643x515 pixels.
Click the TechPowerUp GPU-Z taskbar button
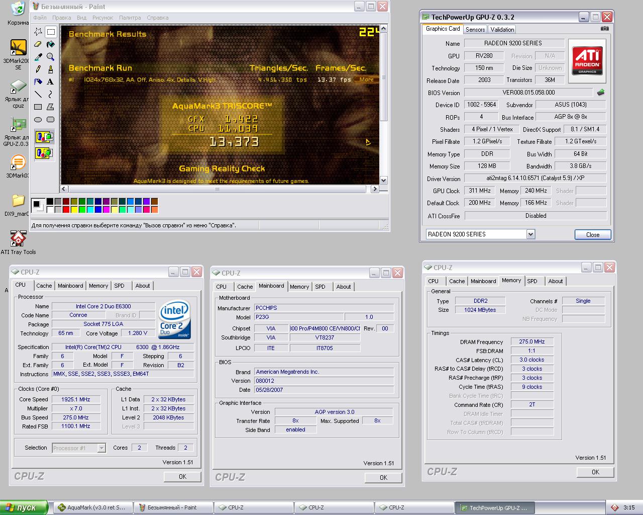click(494, 507)
